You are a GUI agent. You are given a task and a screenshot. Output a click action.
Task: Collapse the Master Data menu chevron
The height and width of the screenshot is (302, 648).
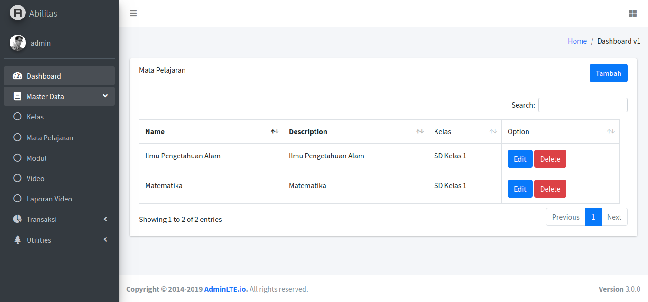[105, 96]
